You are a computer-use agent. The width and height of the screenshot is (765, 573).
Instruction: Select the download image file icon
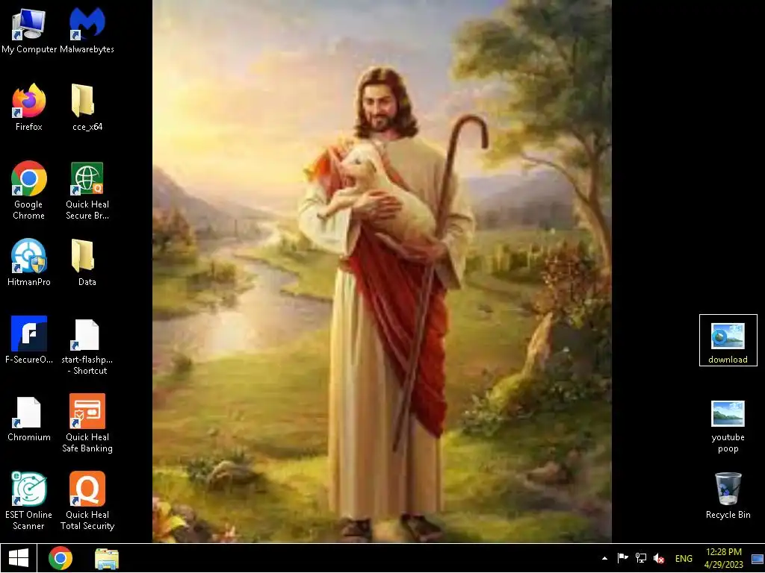pyautogui.click(x=728, y=340)
